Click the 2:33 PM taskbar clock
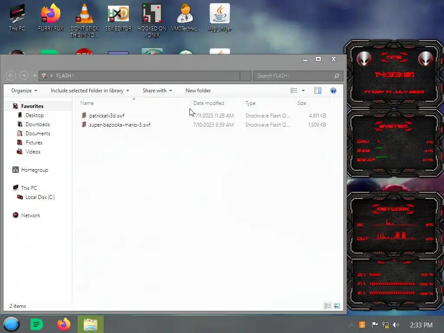Viewport: 444px width, 333px height. tap(421, 325)
